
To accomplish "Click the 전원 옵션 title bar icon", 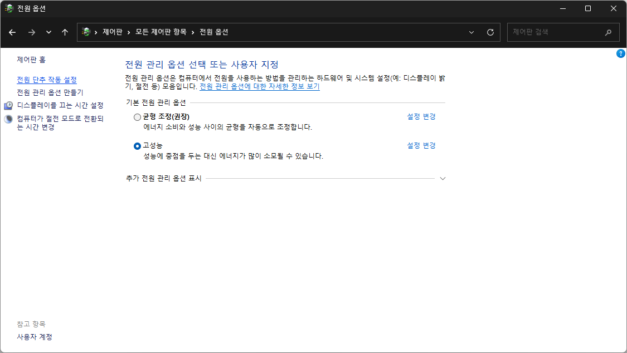I will pyautogui.click(x=9, y=8).
